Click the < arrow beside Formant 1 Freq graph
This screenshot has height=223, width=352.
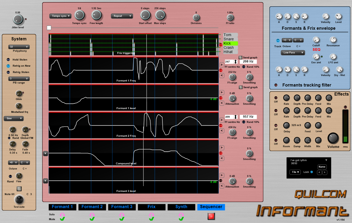point(222,76)
